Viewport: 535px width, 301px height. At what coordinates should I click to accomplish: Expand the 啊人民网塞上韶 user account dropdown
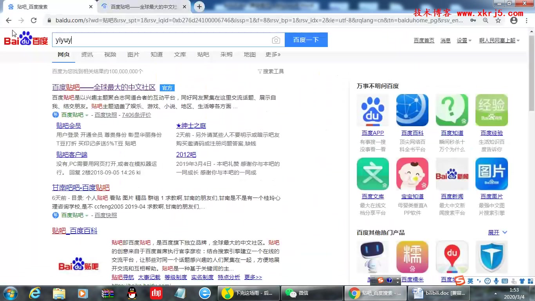(x=499, y=40)
